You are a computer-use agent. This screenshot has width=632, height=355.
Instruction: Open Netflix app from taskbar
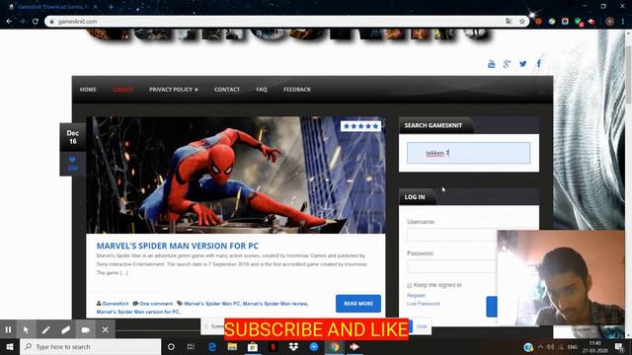coord(273,346)
